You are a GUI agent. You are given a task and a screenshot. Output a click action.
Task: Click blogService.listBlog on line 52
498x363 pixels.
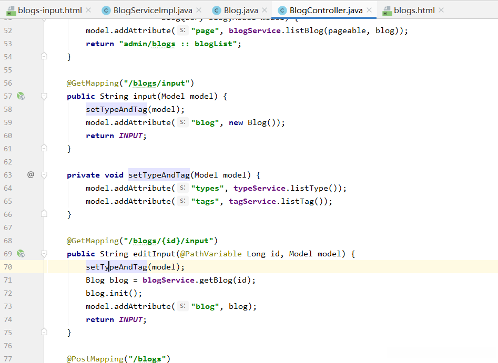[276, 30]
